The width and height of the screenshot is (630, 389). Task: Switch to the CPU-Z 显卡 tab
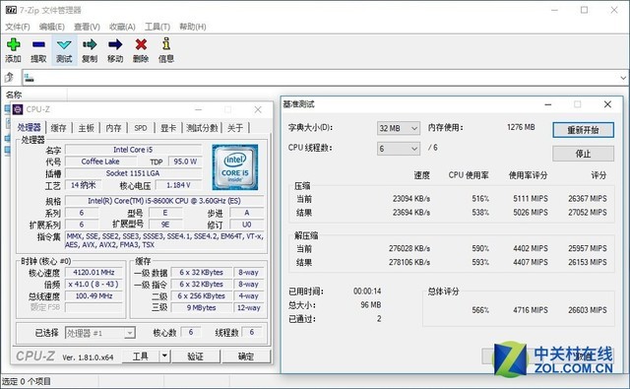(168, 128)
